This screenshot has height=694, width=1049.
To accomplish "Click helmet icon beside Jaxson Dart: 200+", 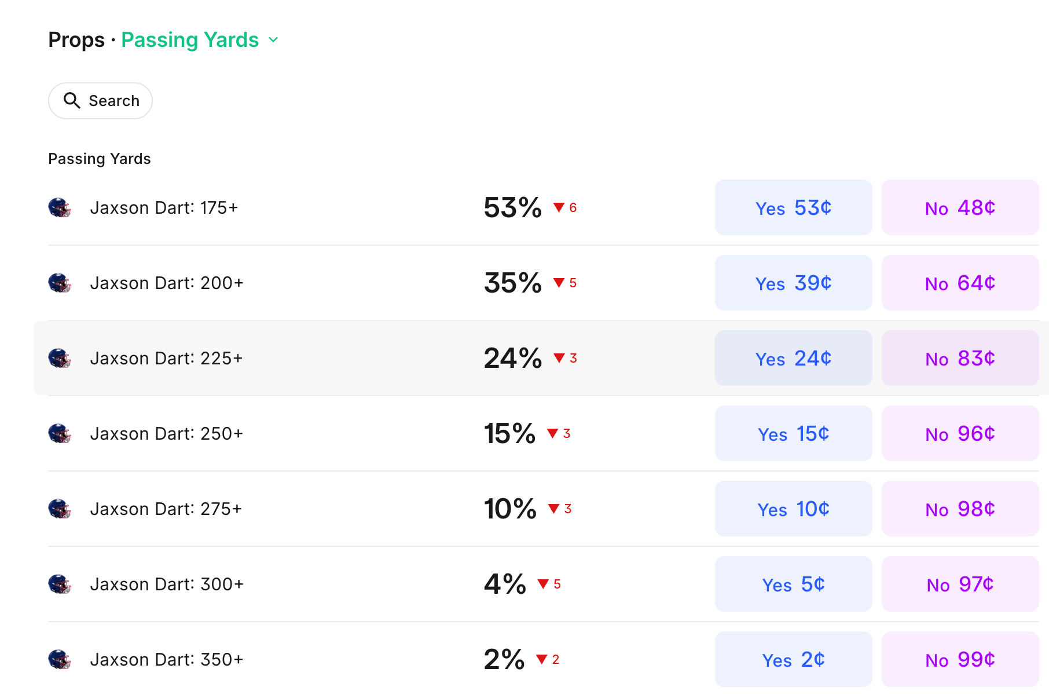I will 60,283.
